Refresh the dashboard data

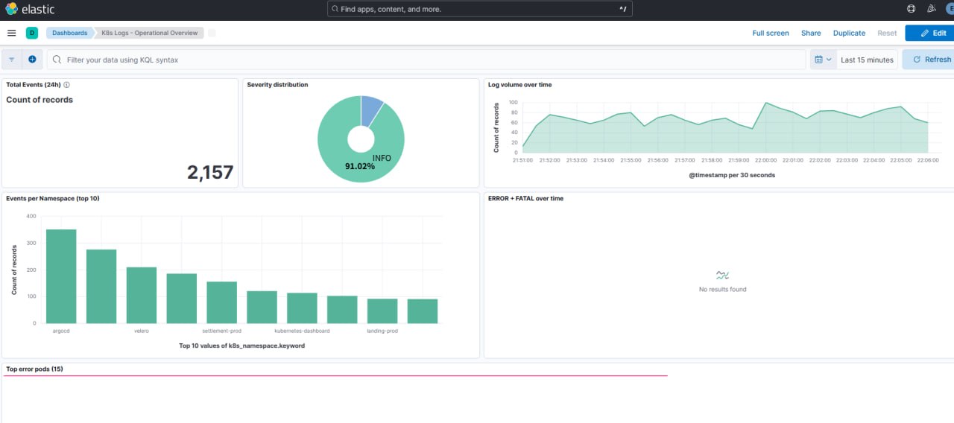(929, 60)
